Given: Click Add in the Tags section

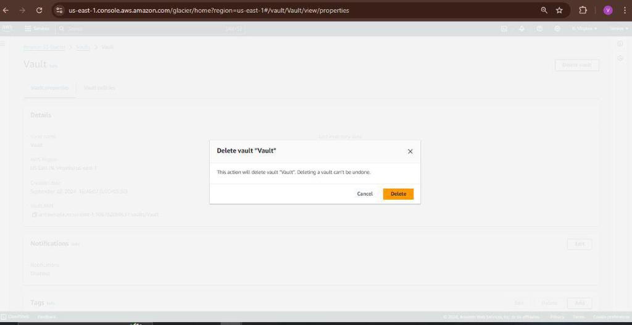Looking at the screenshot, I should tap(579, 303).
